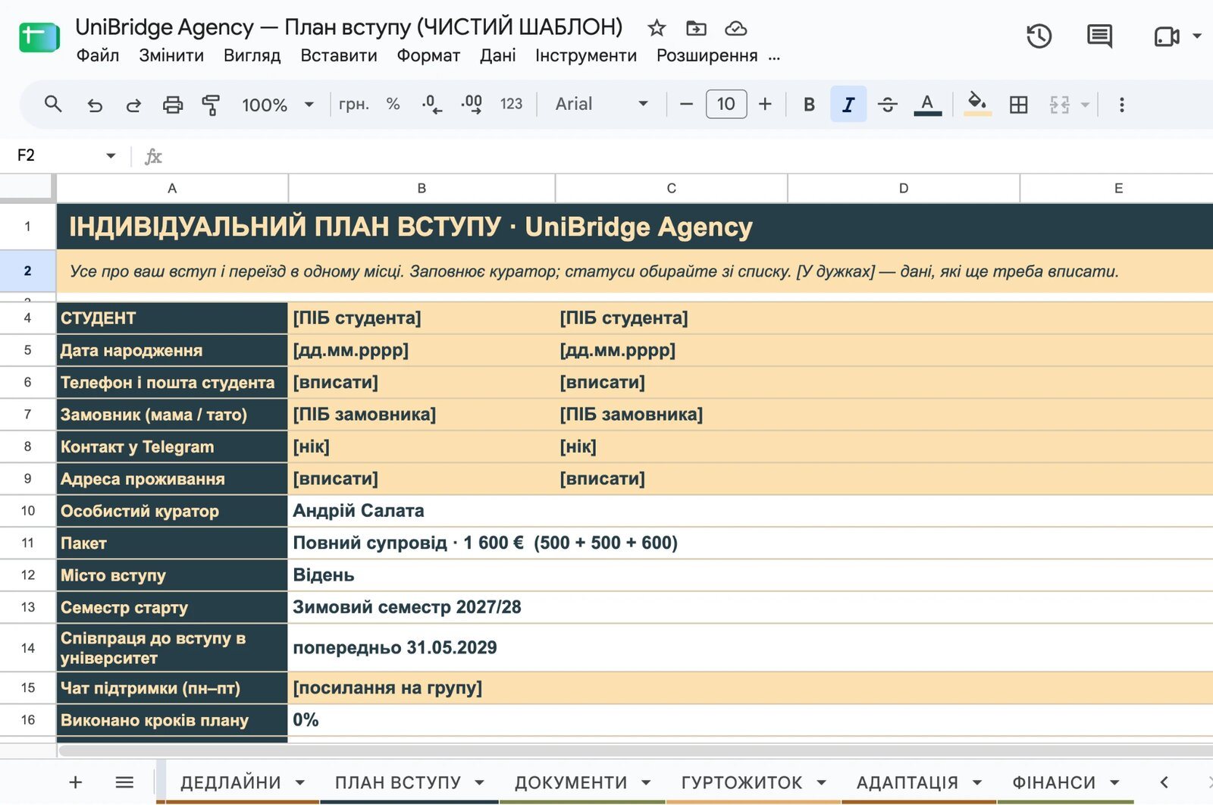Image resolution: width=1213 pixels, height=805 pixels.
Task: Open more number formats (123)
Action: pos(512,105)
